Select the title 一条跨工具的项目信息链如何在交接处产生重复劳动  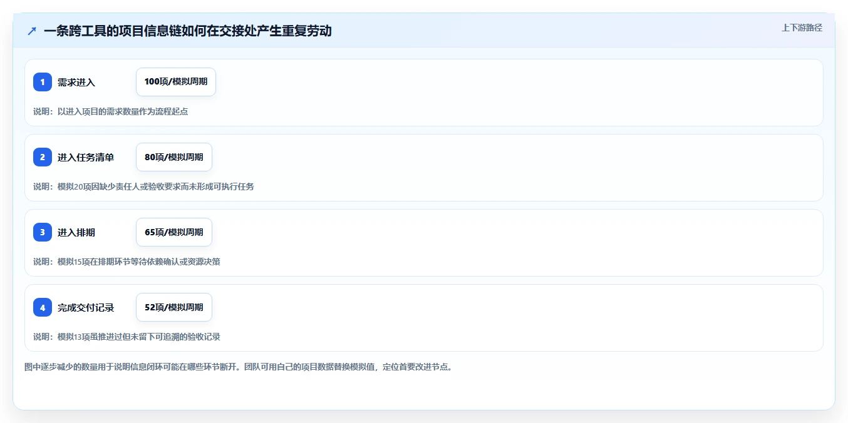pos(188,31)
